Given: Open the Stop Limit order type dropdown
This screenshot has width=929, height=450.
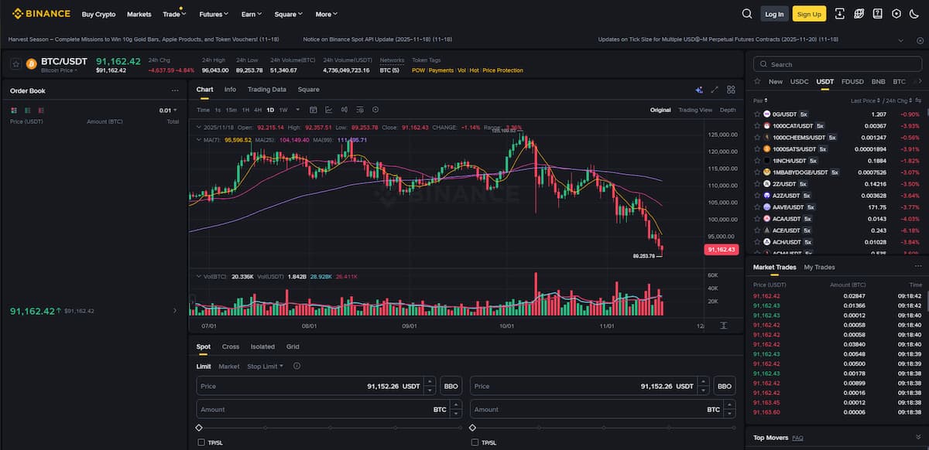Looking at the screenshot, I should point(266,366).
